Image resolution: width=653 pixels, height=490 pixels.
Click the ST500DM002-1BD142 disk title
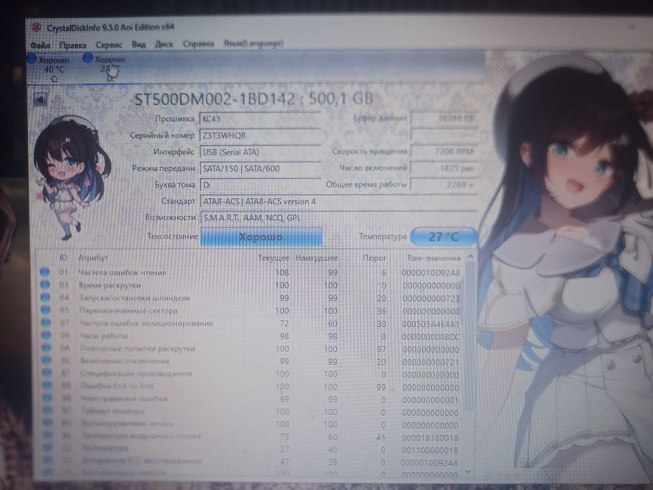click(253, 99)
